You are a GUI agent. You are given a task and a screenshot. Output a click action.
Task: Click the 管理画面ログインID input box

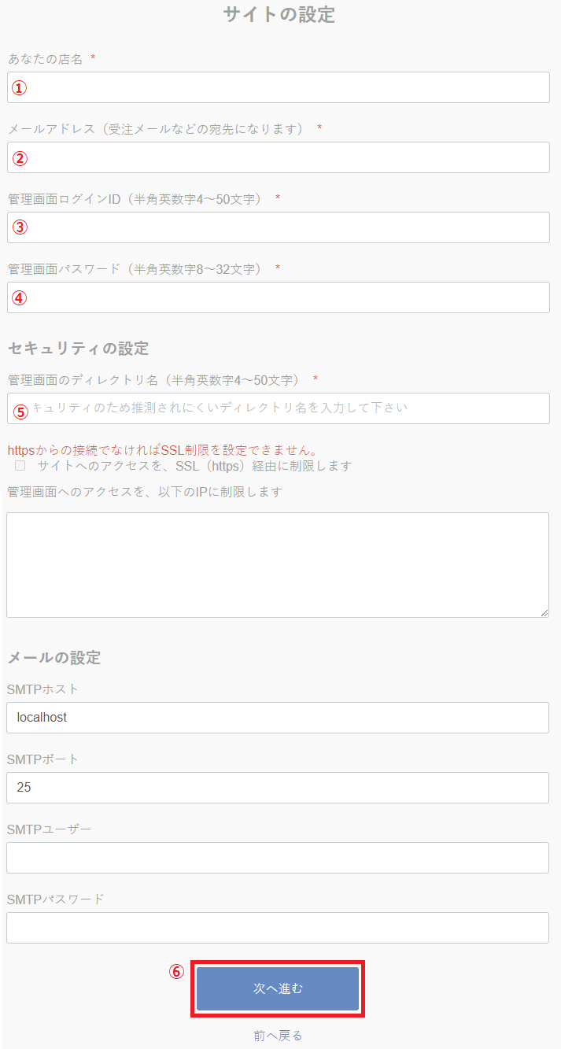[279, 227]
